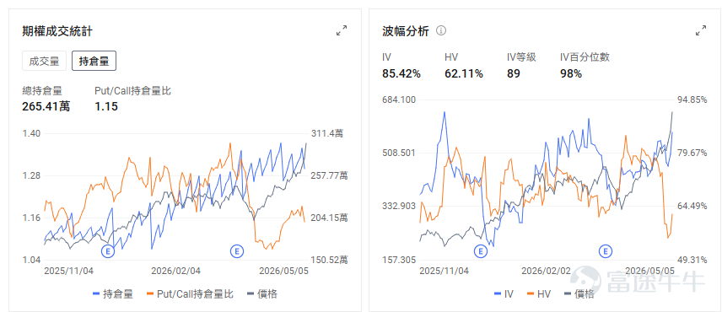
Task: Click the 311.4萬 axis label
Action: pos(327,134)
